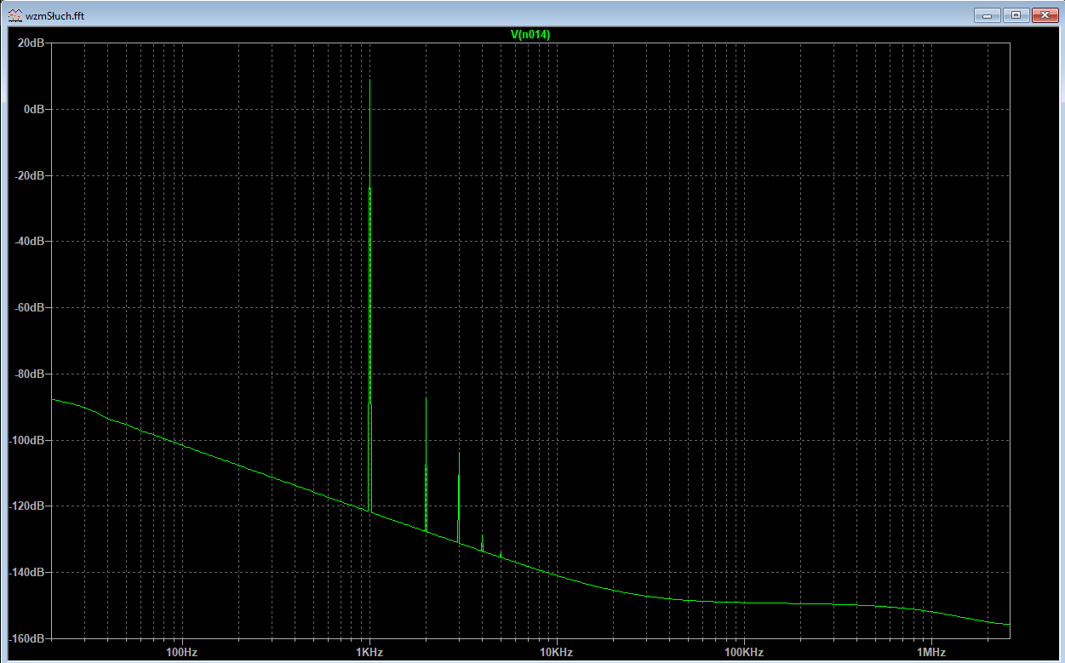Restore down the FFT plot window

pyautogui.click(x=1016, y=14)
